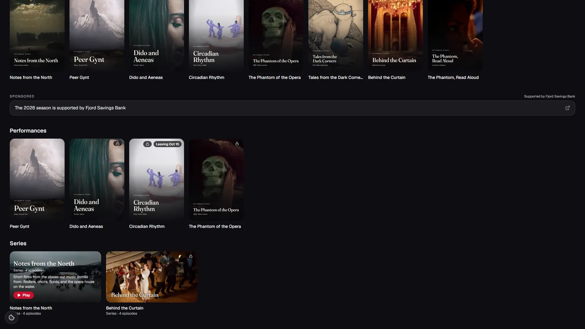Open the external link icon in the sponsored banner

[567, 108]
